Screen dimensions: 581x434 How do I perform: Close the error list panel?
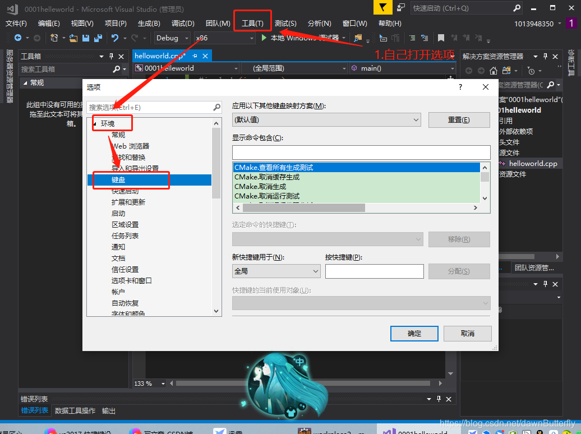pos(449,399)
